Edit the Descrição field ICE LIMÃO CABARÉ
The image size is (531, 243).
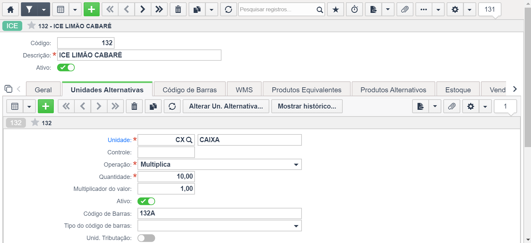click(139, 55)
